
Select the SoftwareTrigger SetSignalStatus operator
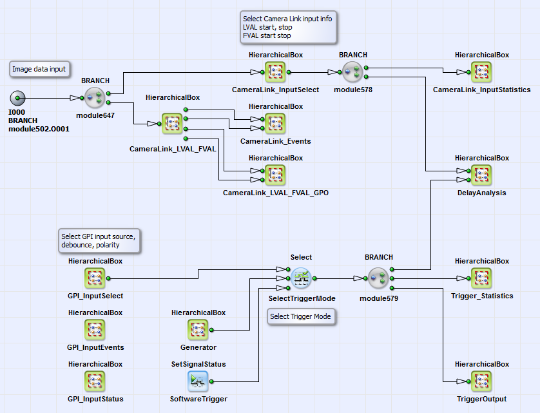[198, 381]
